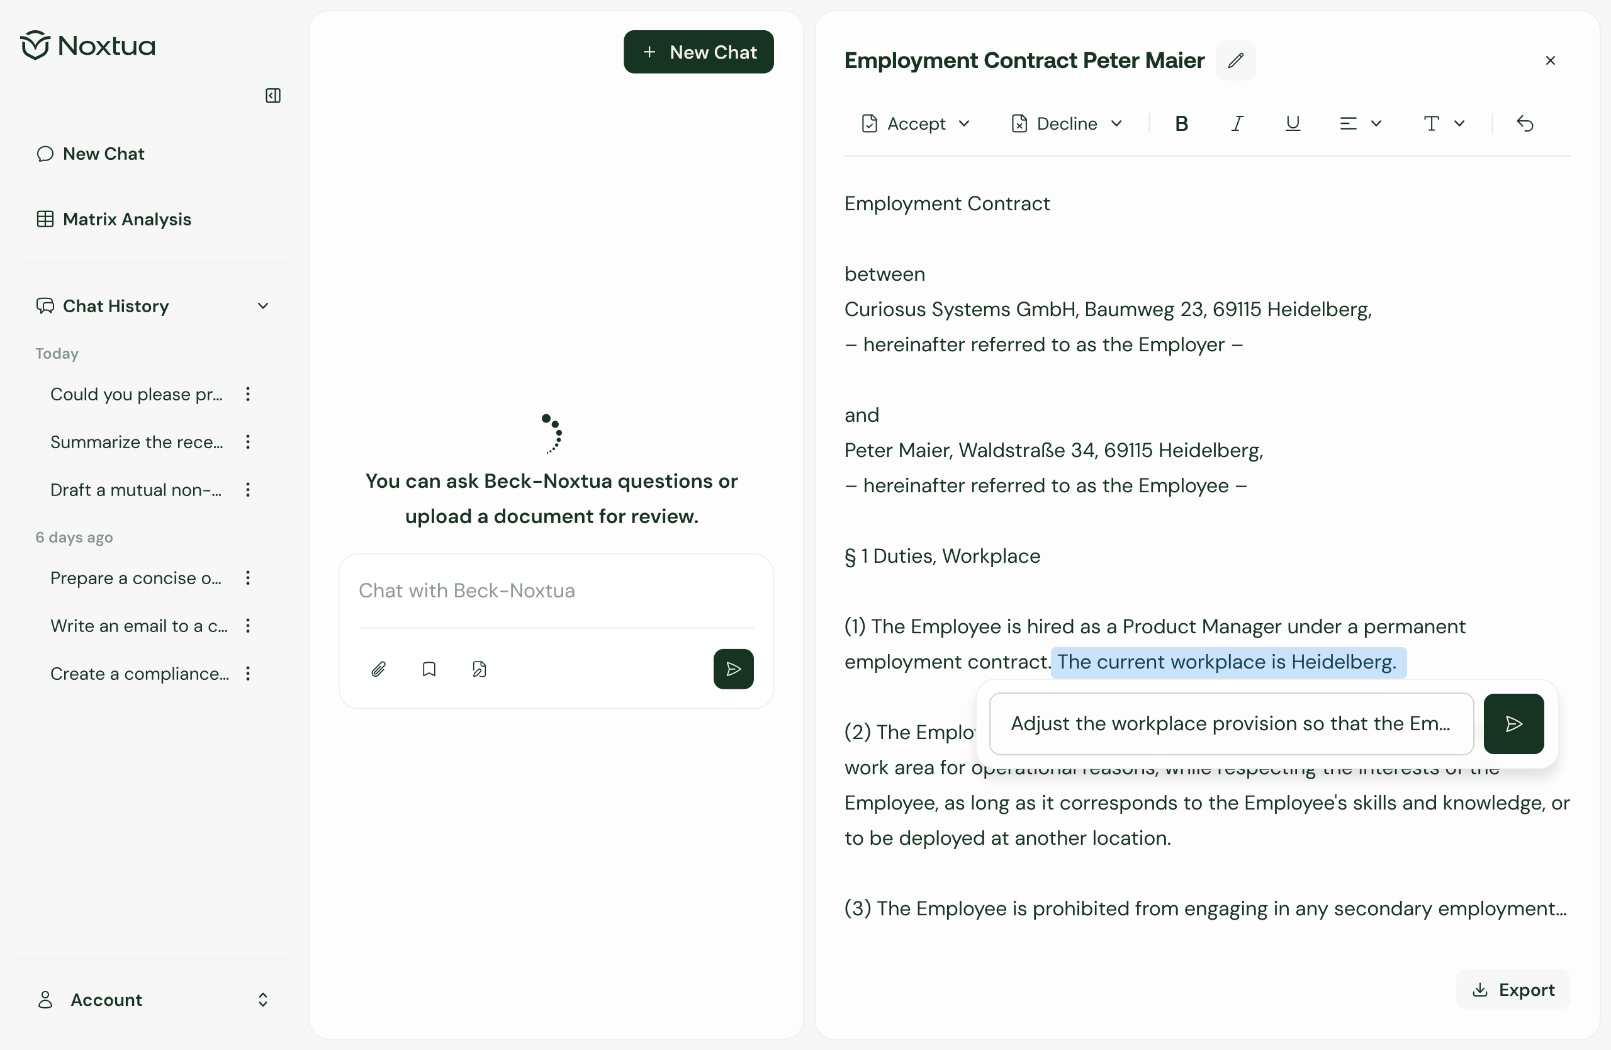Apply underline formatting to text
Screen dimensions: 1611x1050
(1292, 123)
